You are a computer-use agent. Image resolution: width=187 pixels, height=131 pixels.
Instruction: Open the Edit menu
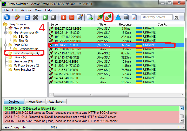(x=15, y=10)
